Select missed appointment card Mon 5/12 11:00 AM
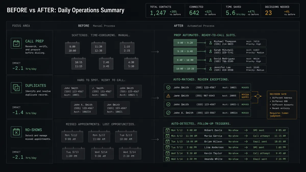Viewport: 306px width, 172px height. tap(99, 136)
